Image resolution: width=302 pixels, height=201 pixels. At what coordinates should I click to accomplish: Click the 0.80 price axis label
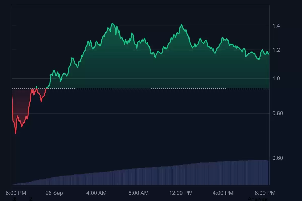(x=278, y=113)
